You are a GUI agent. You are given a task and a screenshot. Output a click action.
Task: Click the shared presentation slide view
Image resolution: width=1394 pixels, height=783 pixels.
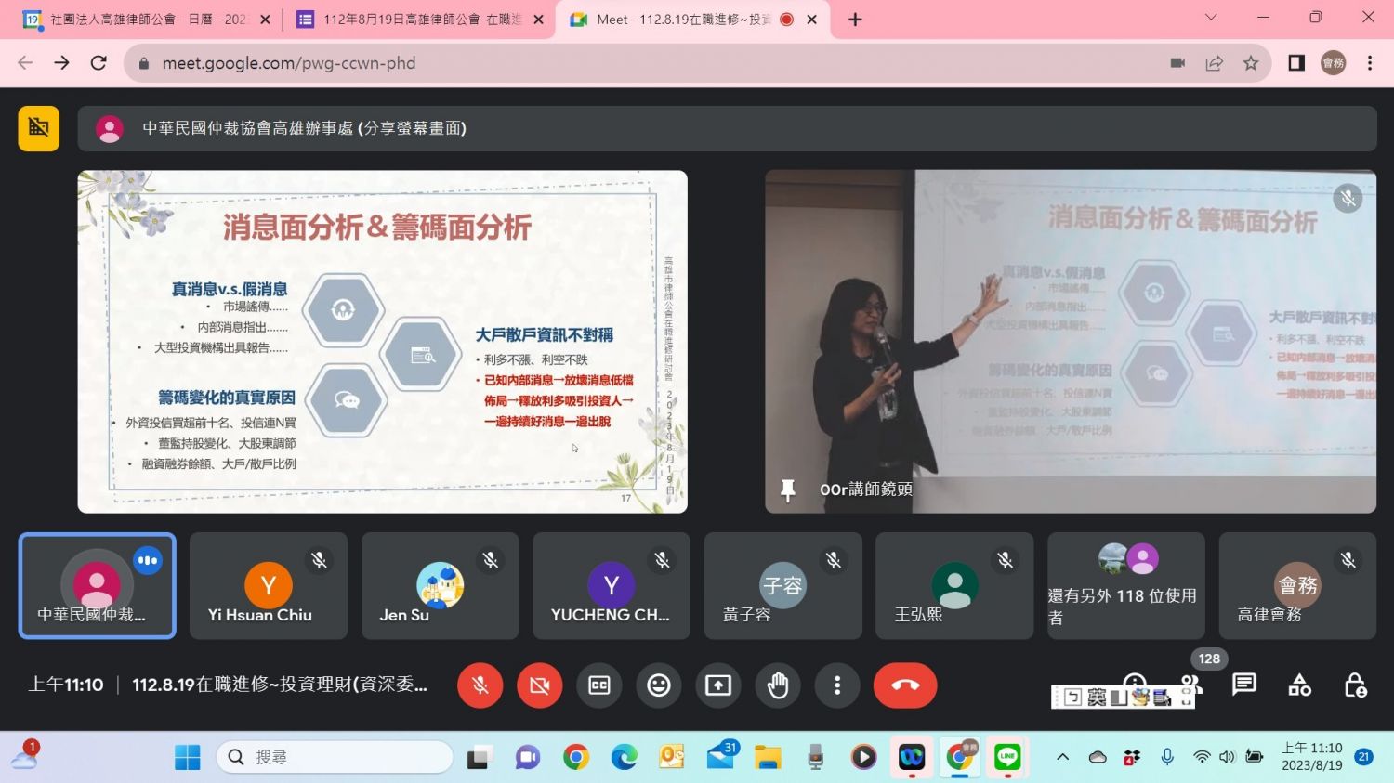point(383,342)
